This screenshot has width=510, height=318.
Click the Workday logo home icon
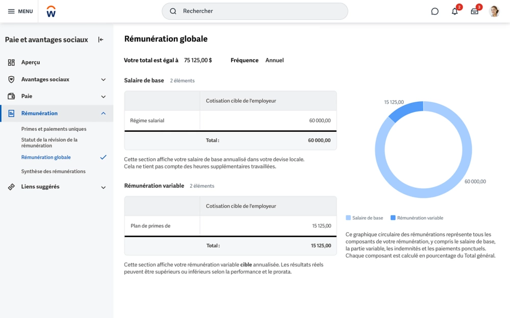51,12
